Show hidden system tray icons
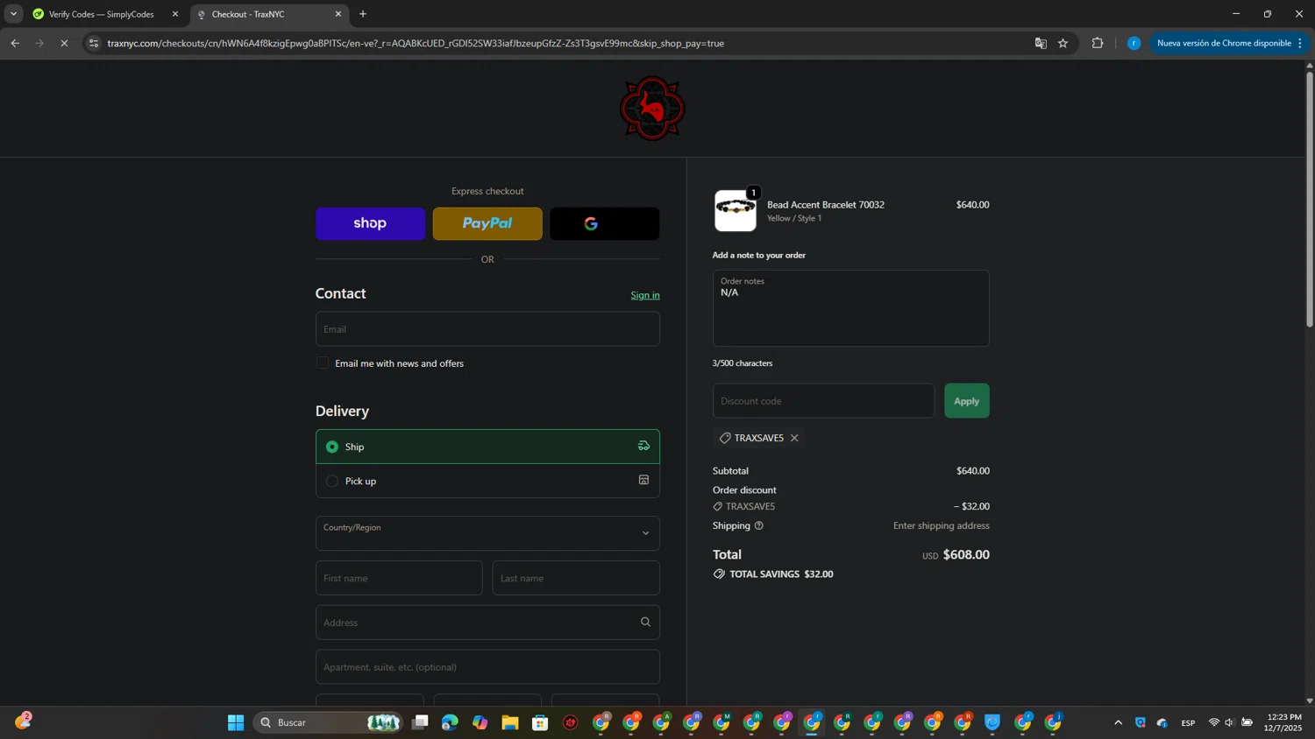Viewport: 1315px width, 739px height. (x=1118, y=722)
